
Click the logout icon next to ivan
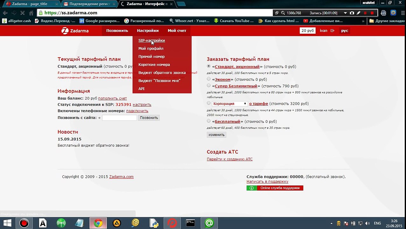click(x=332, y=31)
